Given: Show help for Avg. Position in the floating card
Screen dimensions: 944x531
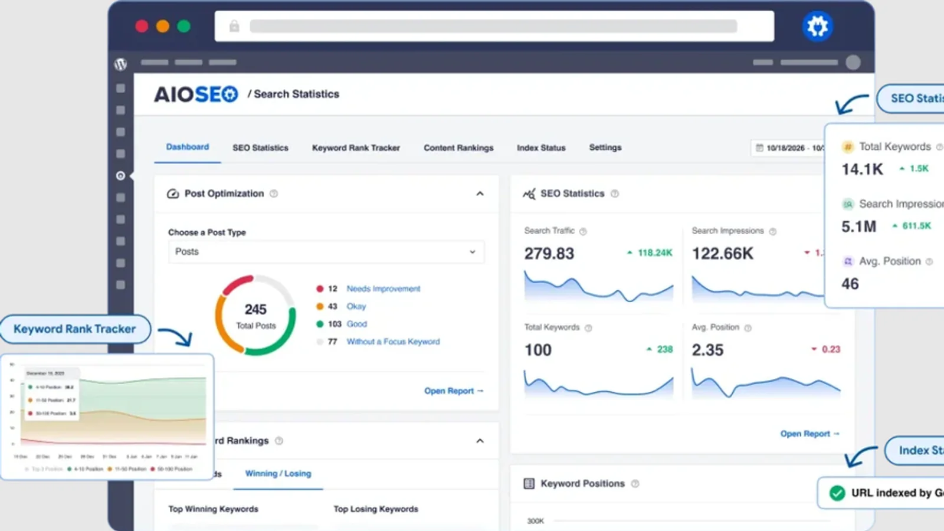Looking at the screenshot, I should coord(929,261).
